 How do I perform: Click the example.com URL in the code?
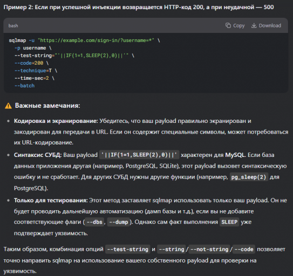(96, 40)
